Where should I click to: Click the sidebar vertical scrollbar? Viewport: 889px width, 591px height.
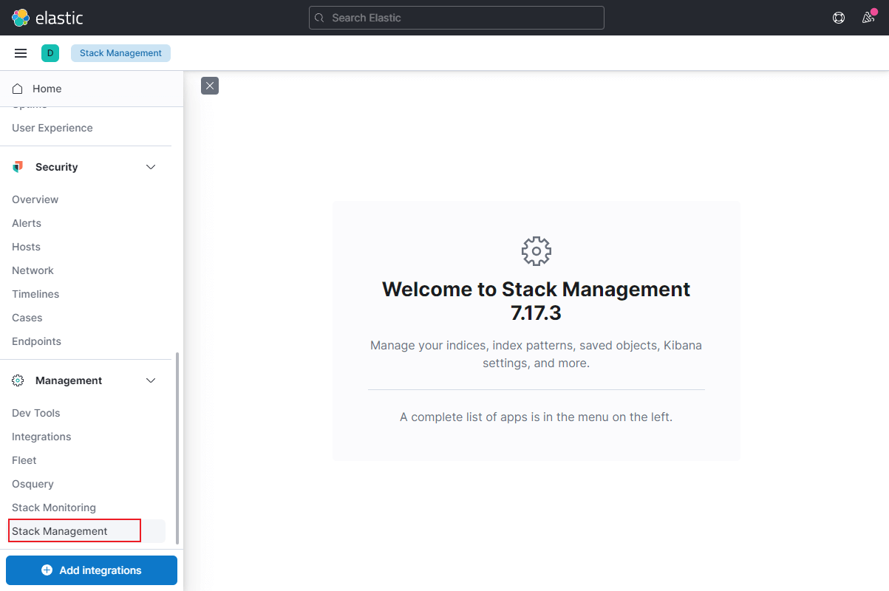(177, 448)
